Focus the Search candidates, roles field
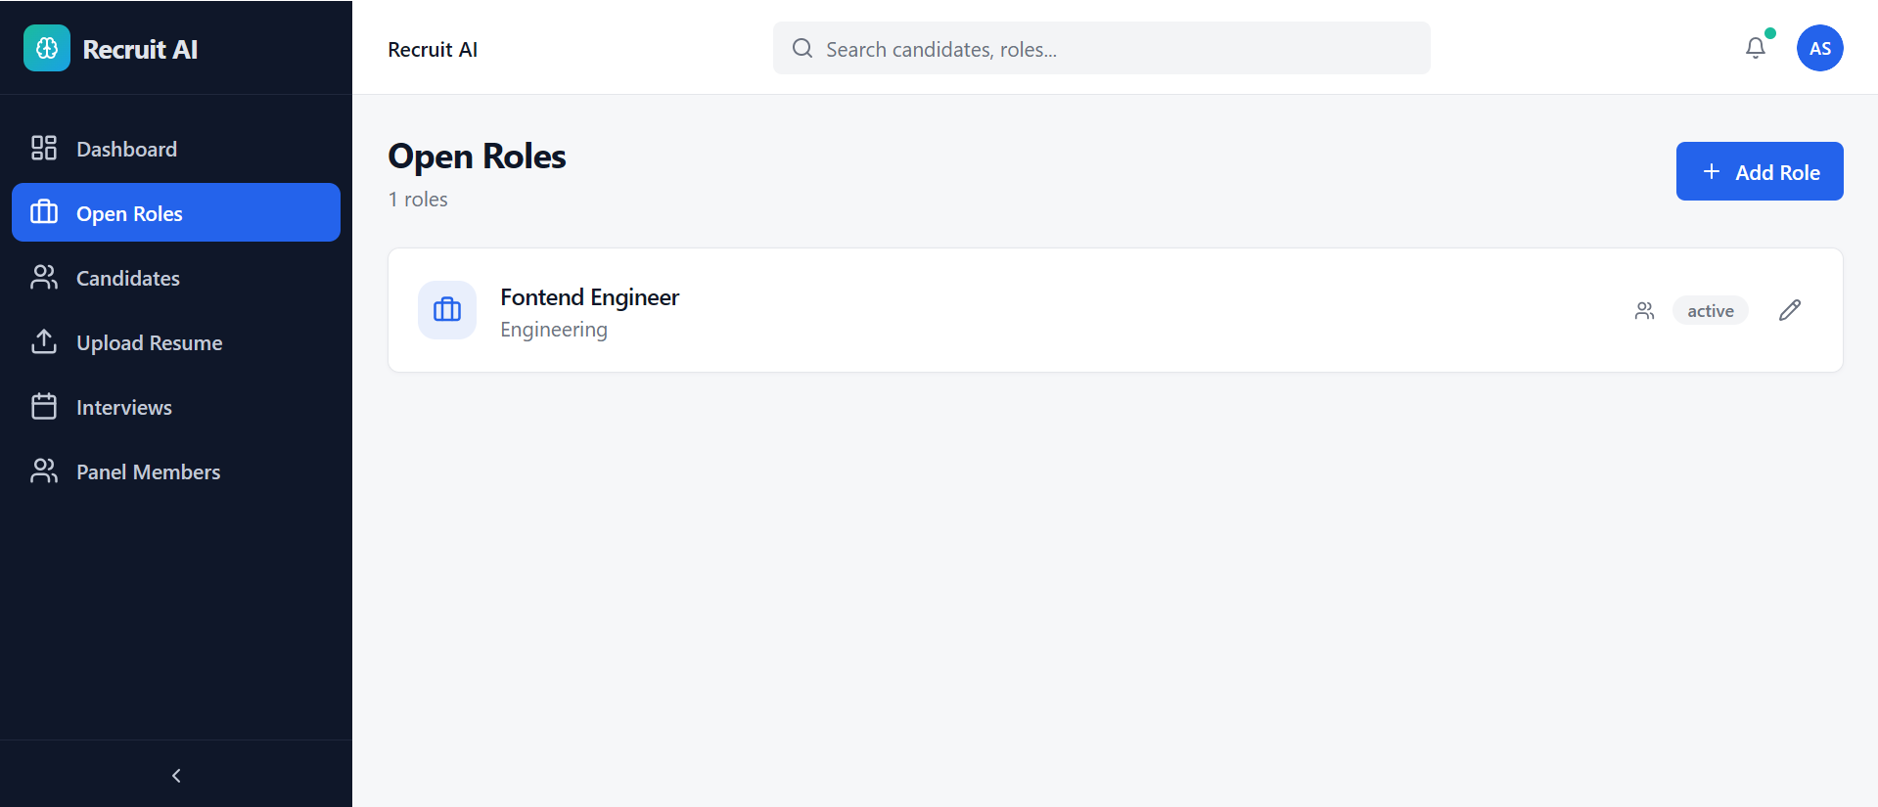This screenshot has width=1878, height=807. 1101,49
